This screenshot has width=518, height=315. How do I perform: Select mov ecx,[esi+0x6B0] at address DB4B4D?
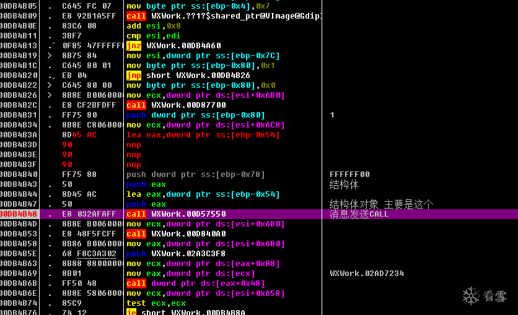(206, 224)
